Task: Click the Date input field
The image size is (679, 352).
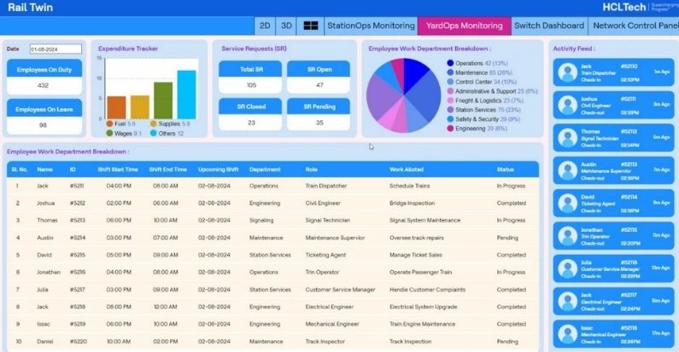Action: 56,49
